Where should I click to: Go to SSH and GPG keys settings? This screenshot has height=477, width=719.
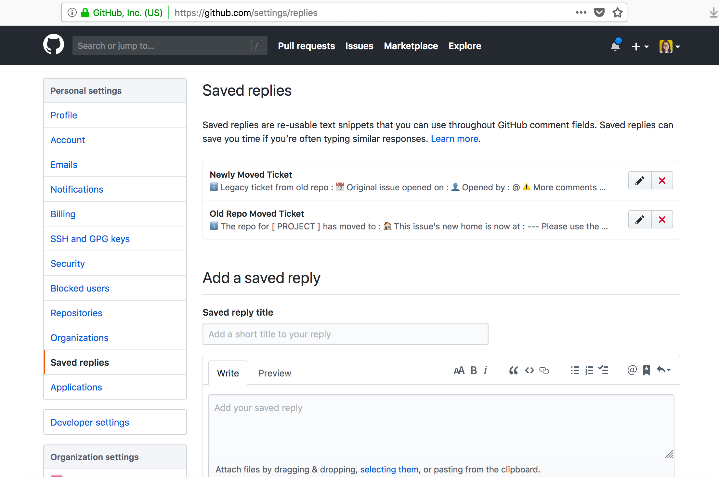90,239
